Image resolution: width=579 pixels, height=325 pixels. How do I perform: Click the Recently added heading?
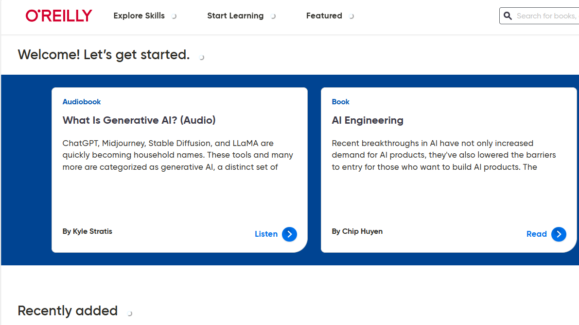[68, 311]
